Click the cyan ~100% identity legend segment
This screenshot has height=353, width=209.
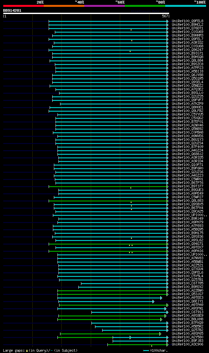[x=185, y=6]
